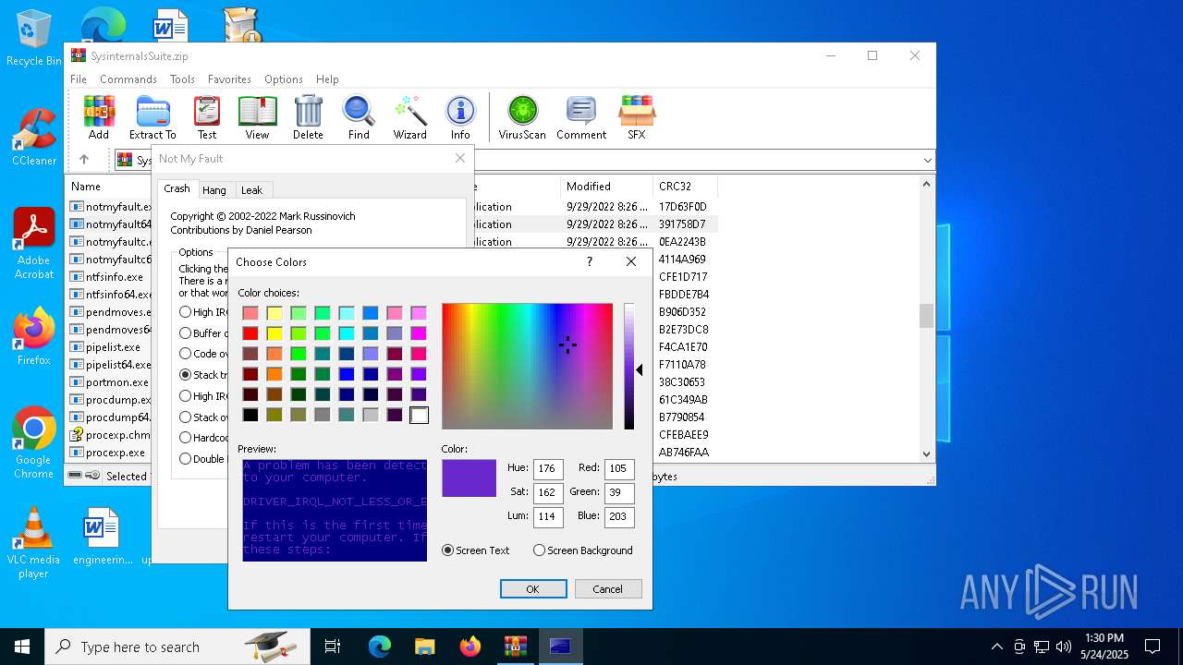The height and width of the screenshot is (665, 1183).
Task: Click the Delete trash icon
Action: tap(308, 117)
